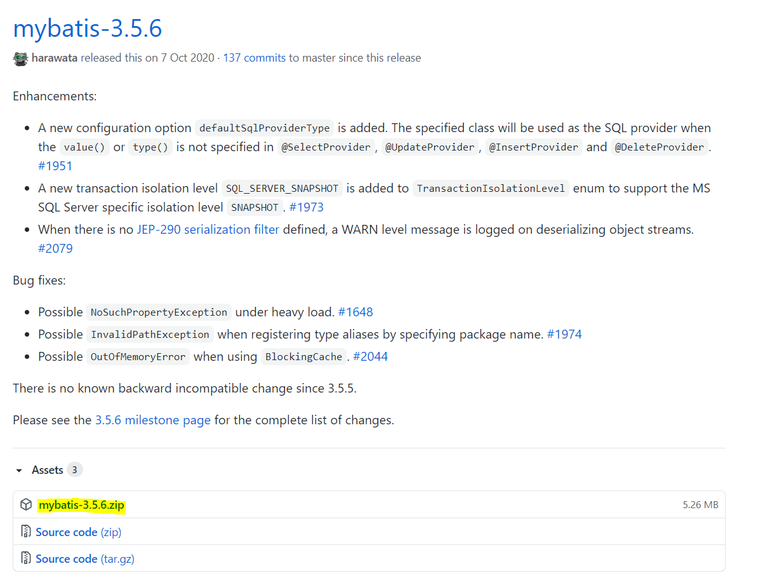This screenshot has width=758, height=578.
Task: Open issue #1973
Action: coord(306,208)
